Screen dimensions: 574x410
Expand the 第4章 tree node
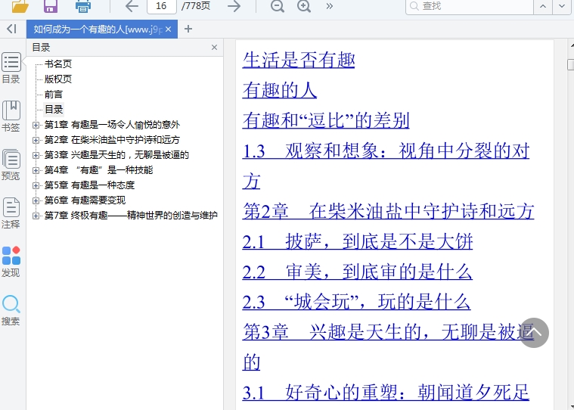[x=36, y=170]
